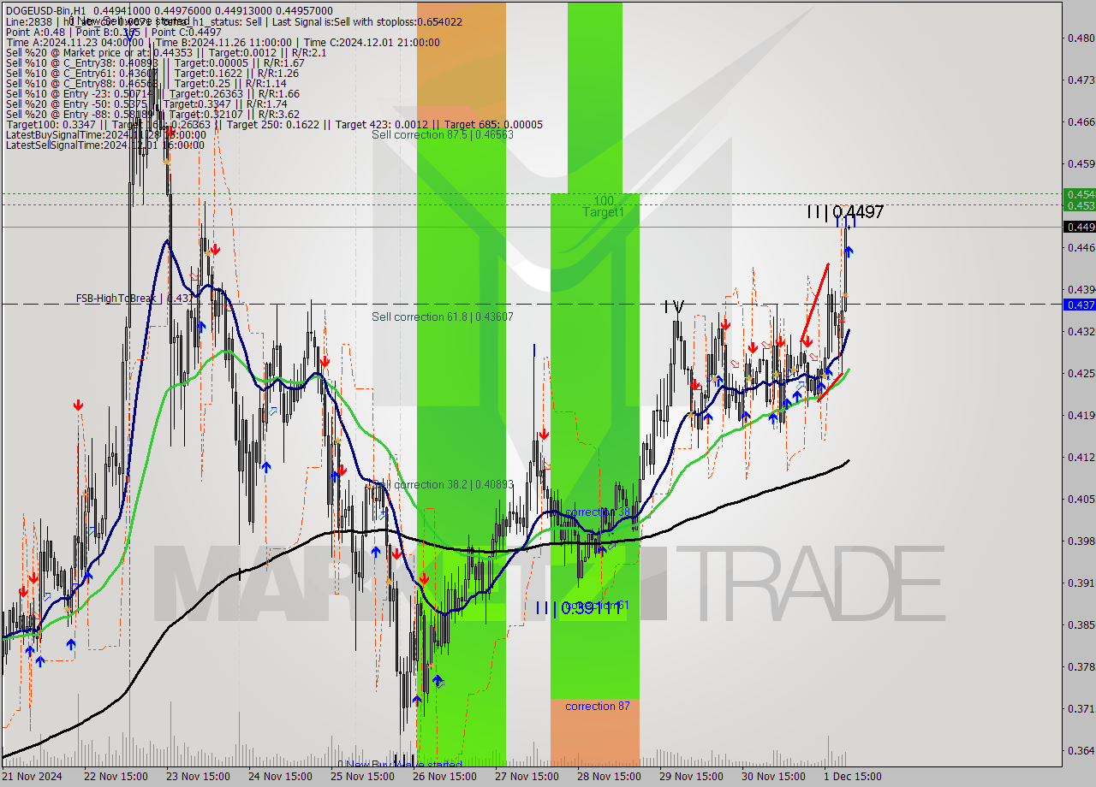The height and width of the screenshot is (787, 1096).
Task: Click 'Sell correction 87.5 | 0.46563' label
Action: [x=443, y=135]
